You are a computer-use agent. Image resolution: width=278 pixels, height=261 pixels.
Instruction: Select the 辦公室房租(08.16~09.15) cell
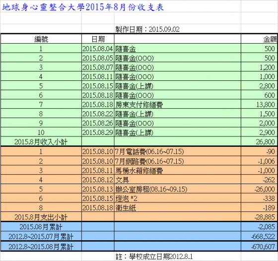178,189
